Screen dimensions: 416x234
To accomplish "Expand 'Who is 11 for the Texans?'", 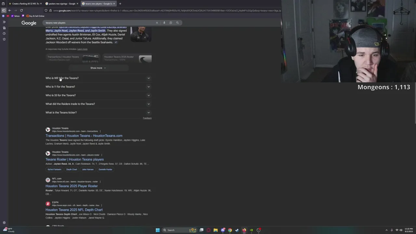I will tap(98, 87).
